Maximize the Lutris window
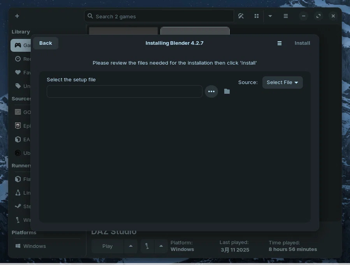This screenshot has width=350, height=265. 318,16
